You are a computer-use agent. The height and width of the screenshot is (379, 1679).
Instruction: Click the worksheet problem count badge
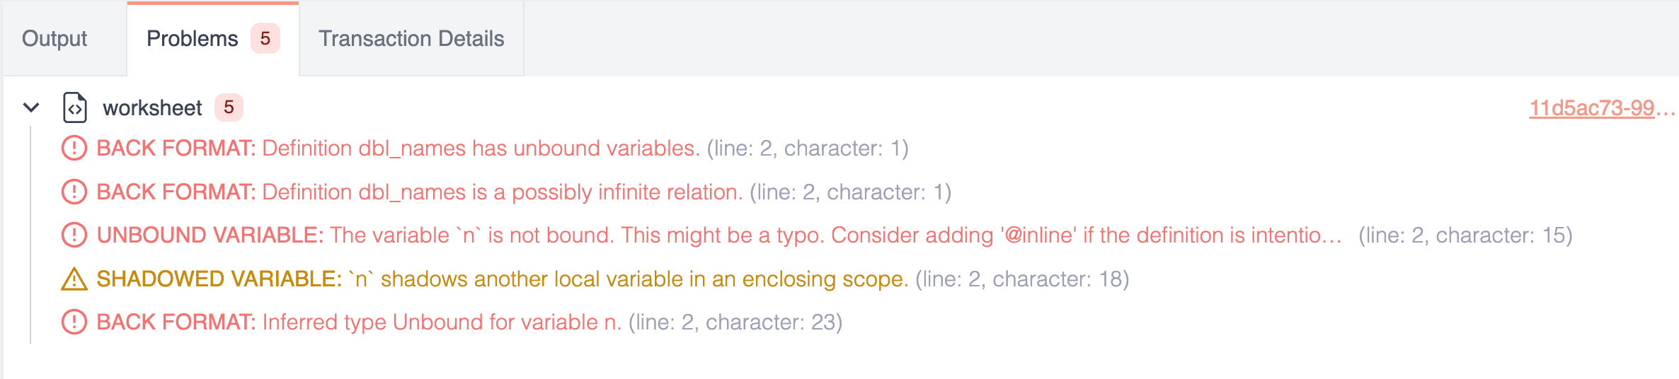pos(229,107)
